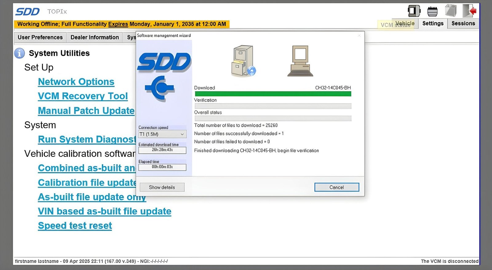The height and width of the screenshot is (270, 492).
Task: Click the VCM device icon in toolbar
Action: [x=414, y=11]
